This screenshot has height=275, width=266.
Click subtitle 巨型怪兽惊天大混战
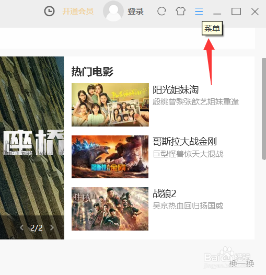click(x=188, y=154)
